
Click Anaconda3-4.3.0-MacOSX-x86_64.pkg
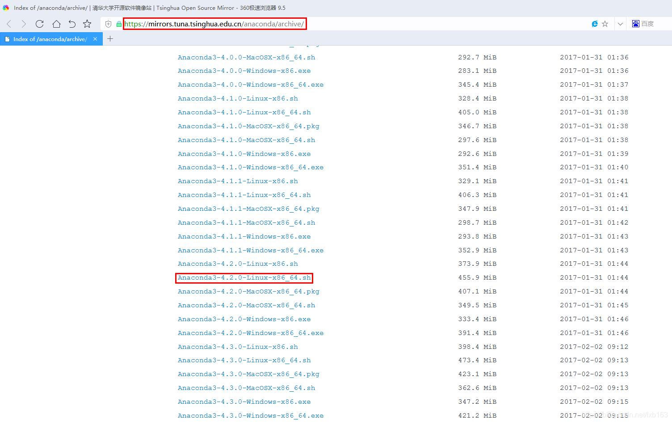coord(248,374)
